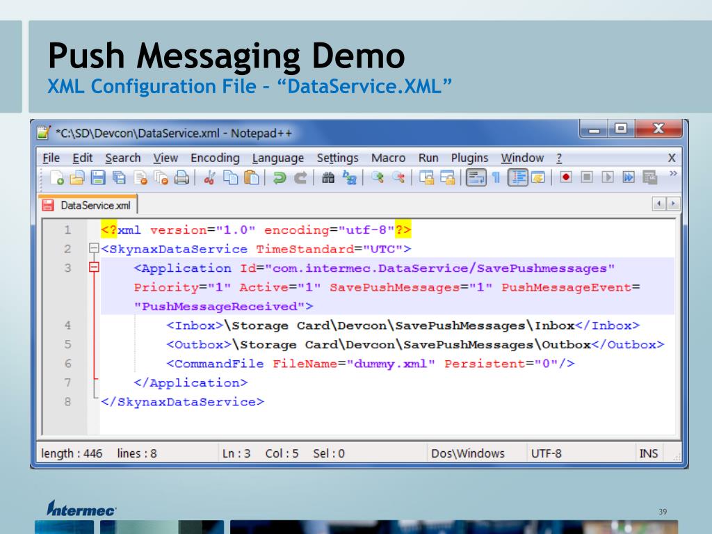Cut selection with the scissors icon
Viewport: 712px width, 534px height.
[209, 177]
